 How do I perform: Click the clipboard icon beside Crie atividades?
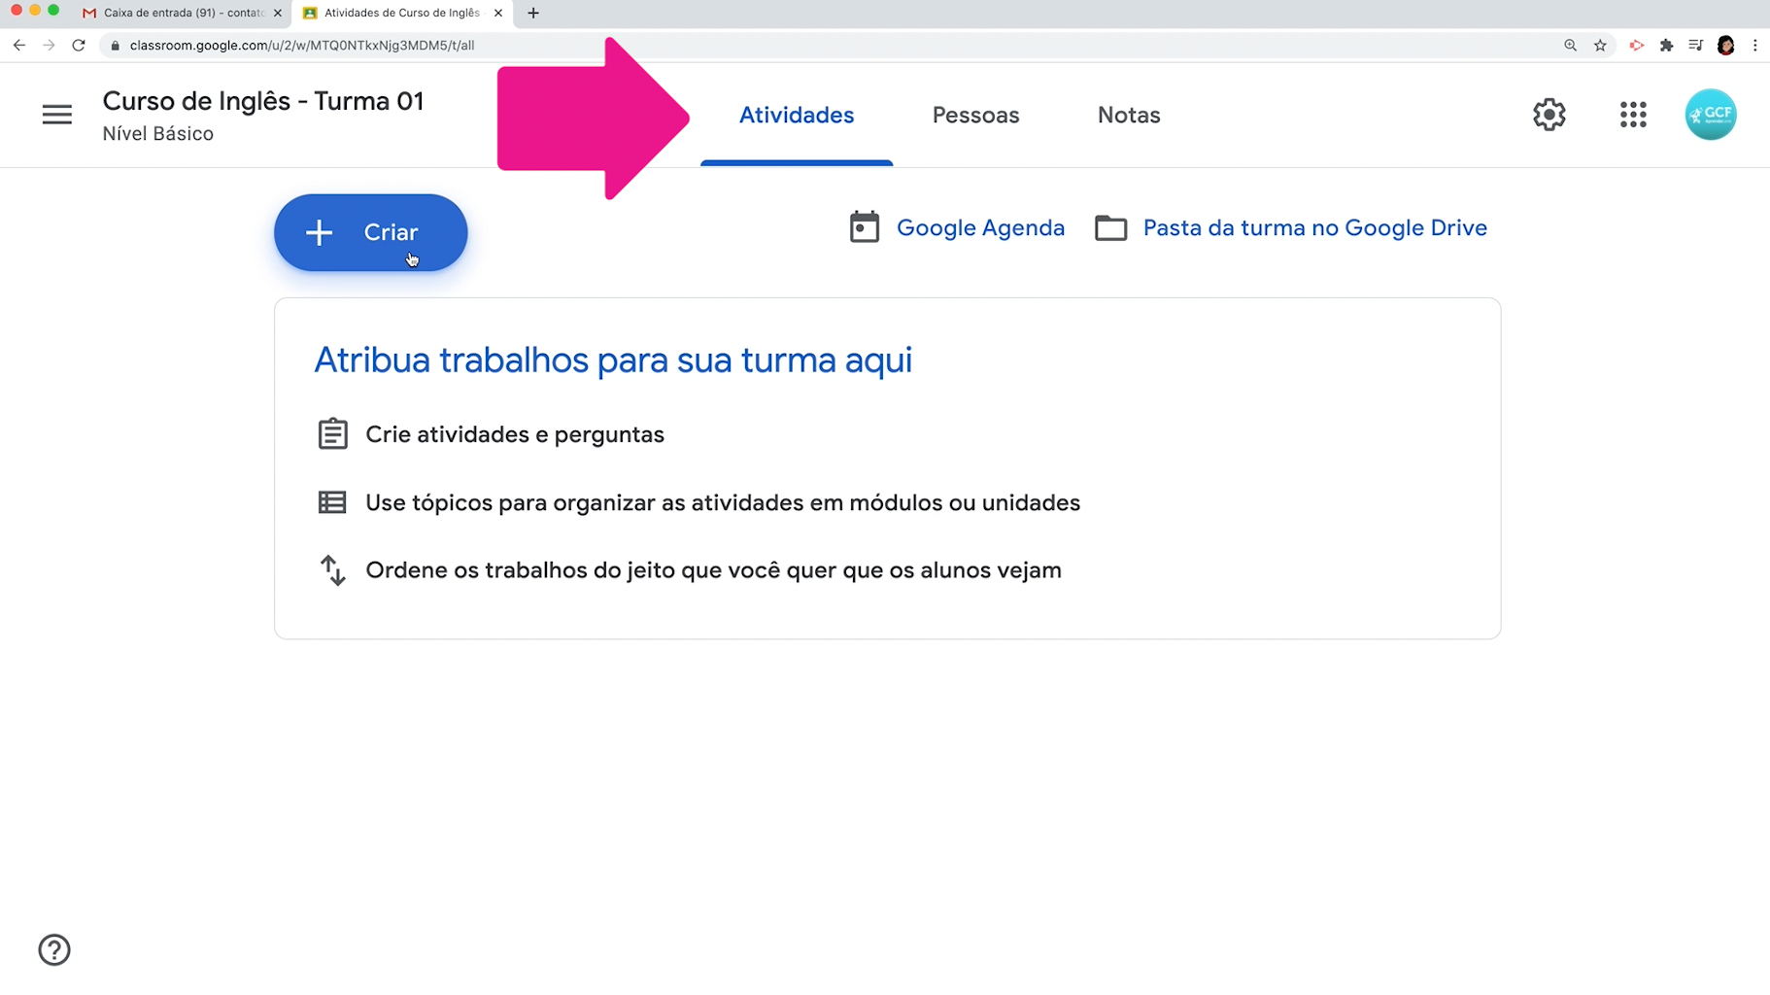(332, 433)
